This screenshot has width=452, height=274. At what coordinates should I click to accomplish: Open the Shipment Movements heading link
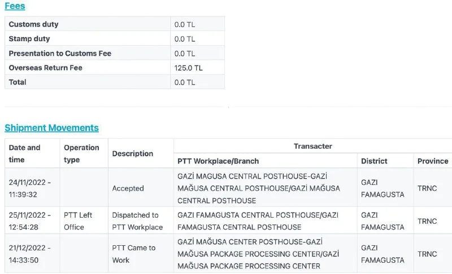(x=51, y=127)
